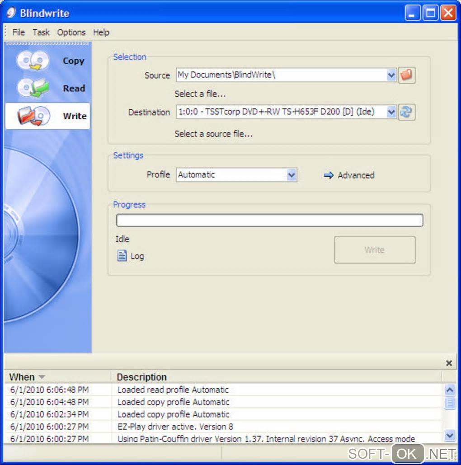Screen dimensions: 461x465
Task: Select the Read task in sidebar
Action: pos(47,88)
